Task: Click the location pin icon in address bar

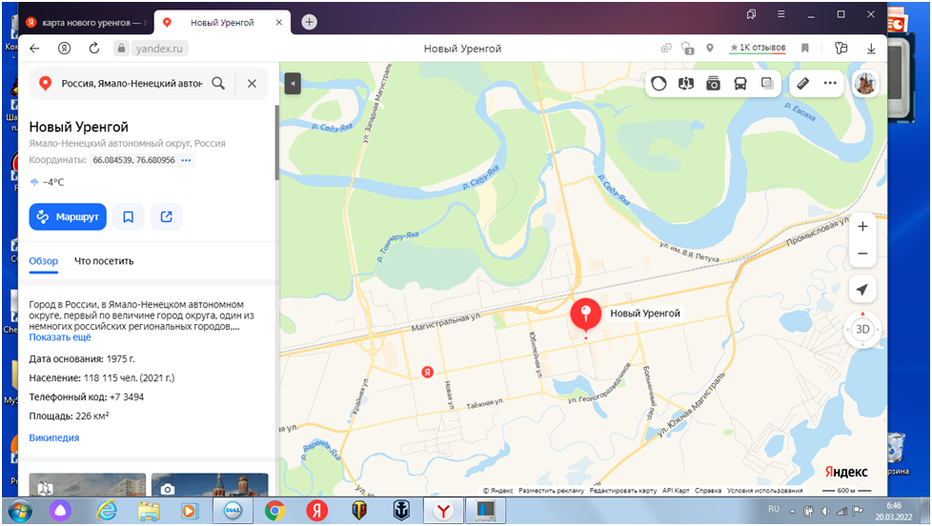Action: 710,49
